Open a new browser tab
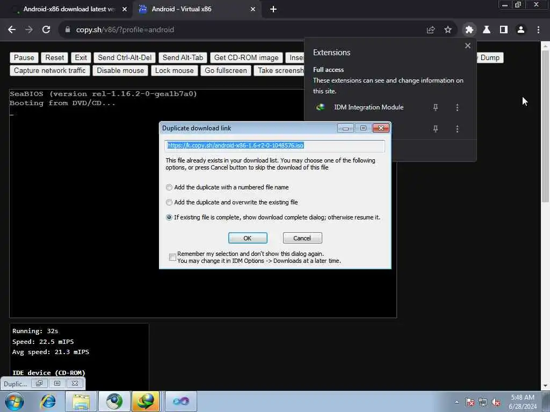 pos(273,9)
